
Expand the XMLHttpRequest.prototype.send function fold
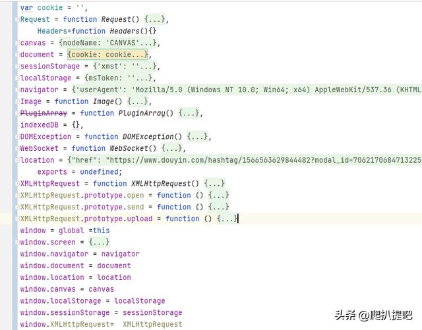click(x=218, y=207)
